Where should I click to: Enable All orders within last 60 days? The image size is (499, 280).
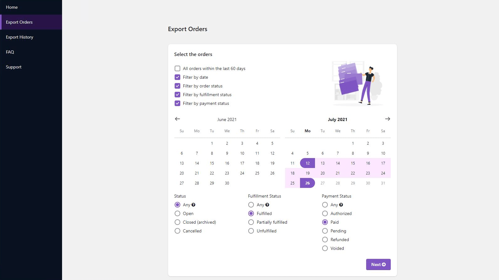(177, 68)
